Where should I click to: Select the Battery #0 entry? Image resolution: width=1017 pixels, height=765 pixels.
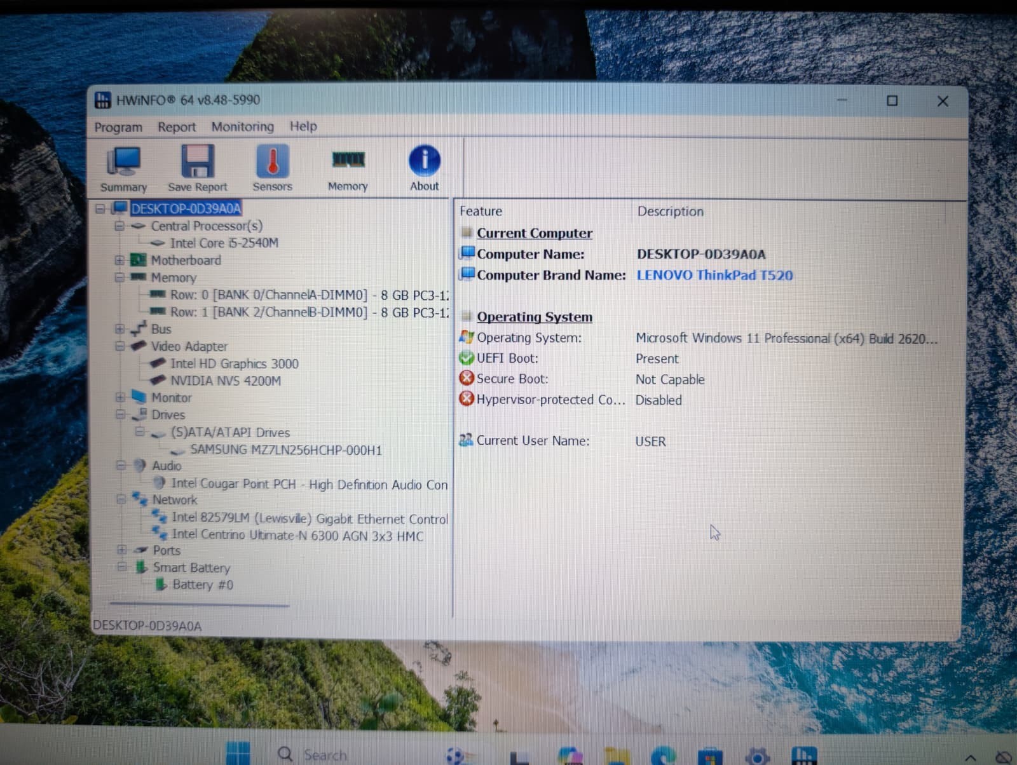[x=203, y=585]
